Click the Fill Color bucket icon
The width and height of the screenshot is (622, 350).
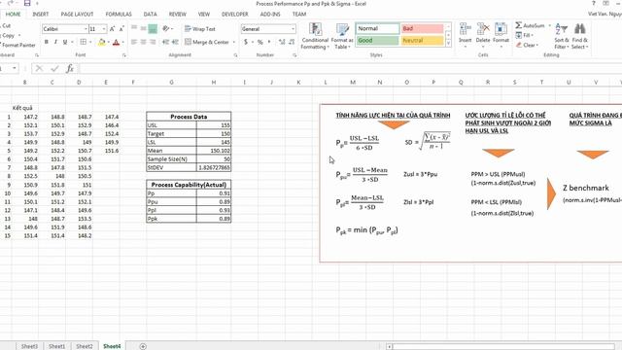point(101,42)
